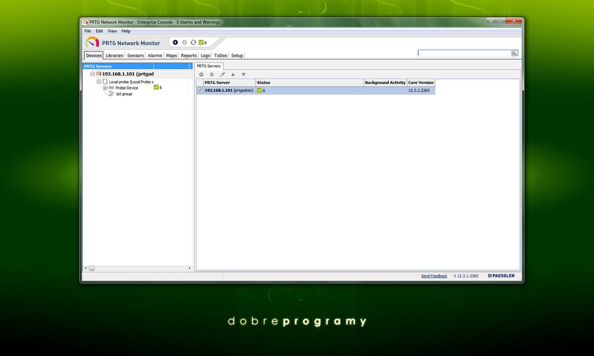Click the 192.168.1.101 server gauge icon in tree
The width and height of the screenshot is (594, 356).
pos(98,74)
